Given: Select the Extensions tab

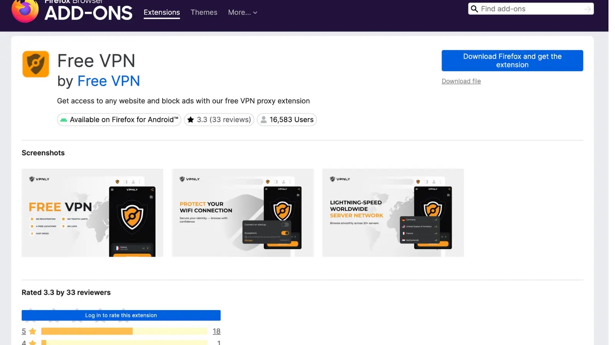Looking at the screenshot, I should pyautogui.click(x=161, y=12).
